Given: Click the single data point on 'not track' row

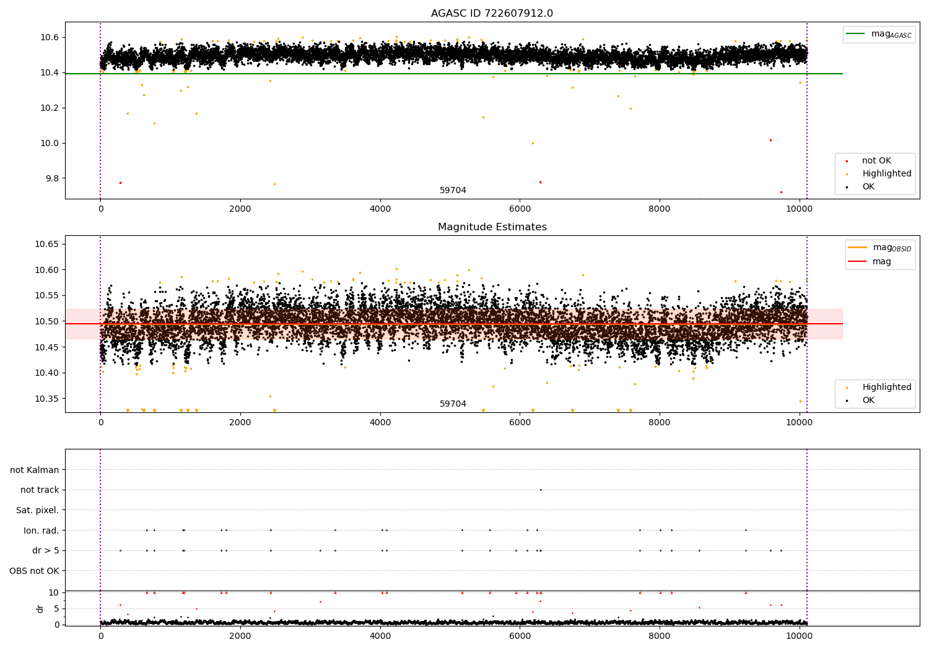Looking at the screenshot, I should point(541,490).
